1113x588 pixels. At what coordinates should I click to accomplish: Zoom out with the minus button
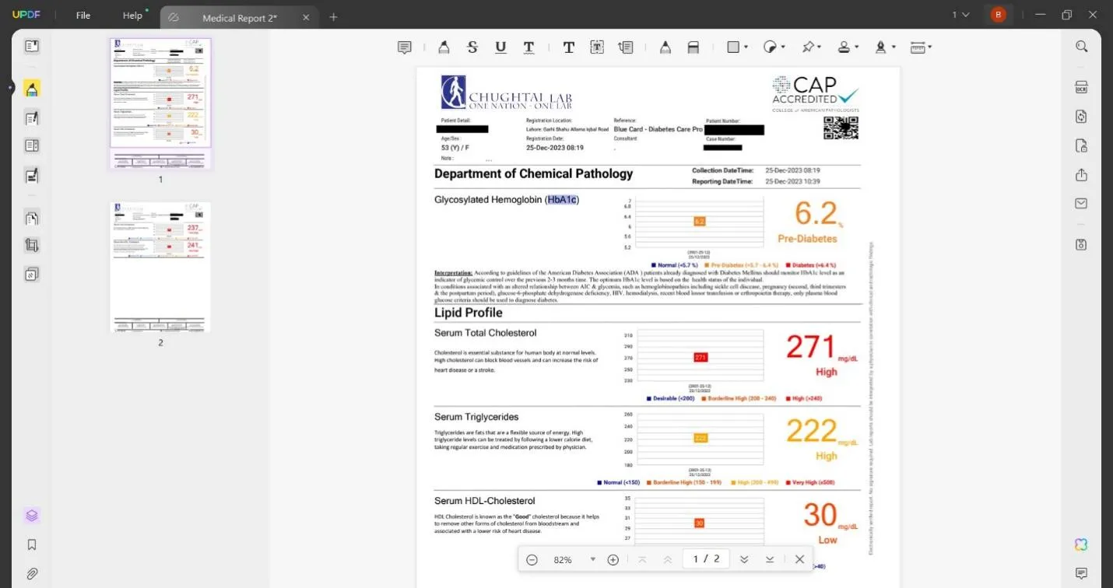[532, 559]
